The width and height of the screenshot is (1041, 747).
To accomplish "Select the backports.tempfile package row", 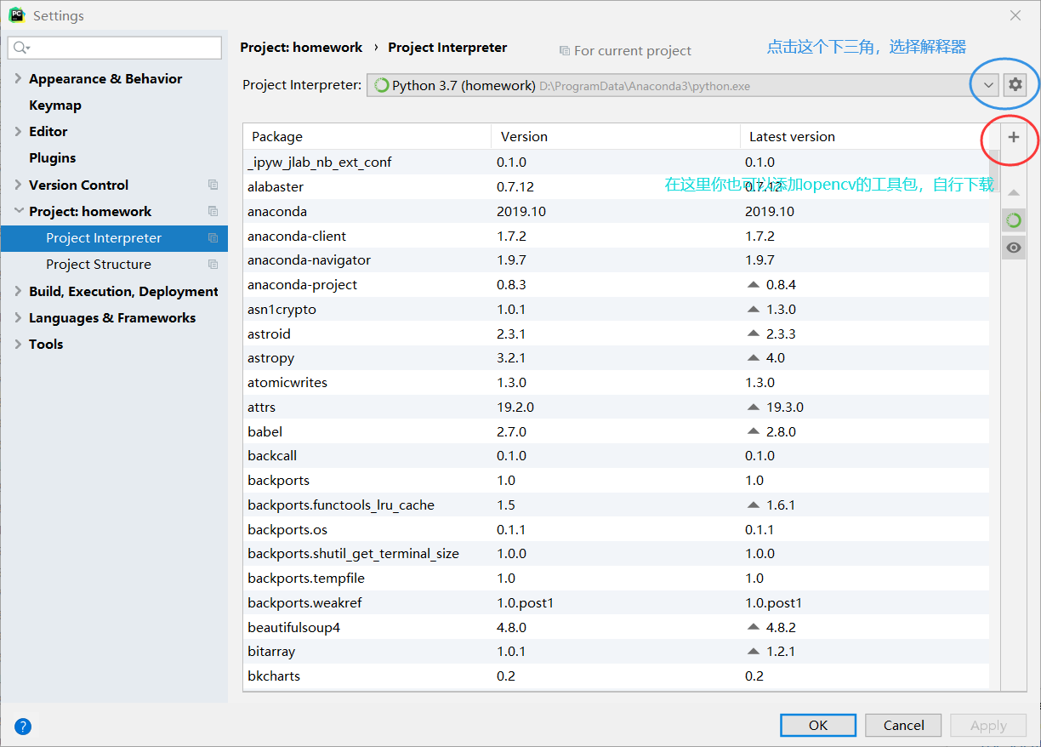I will click(x=616, y=578).
